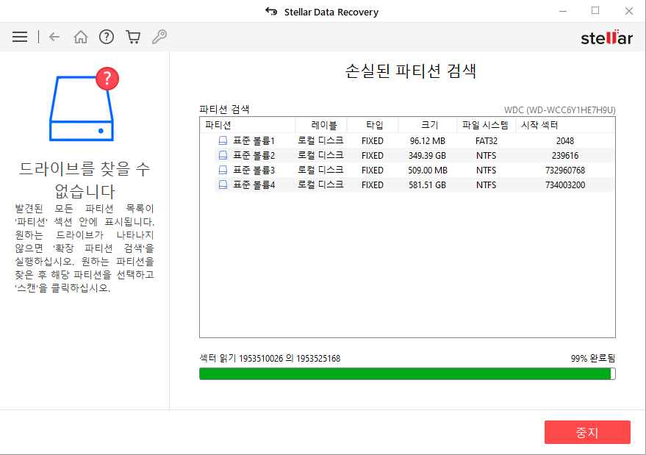Click the 손실된 파티션 검색 heading

[411, 71]
